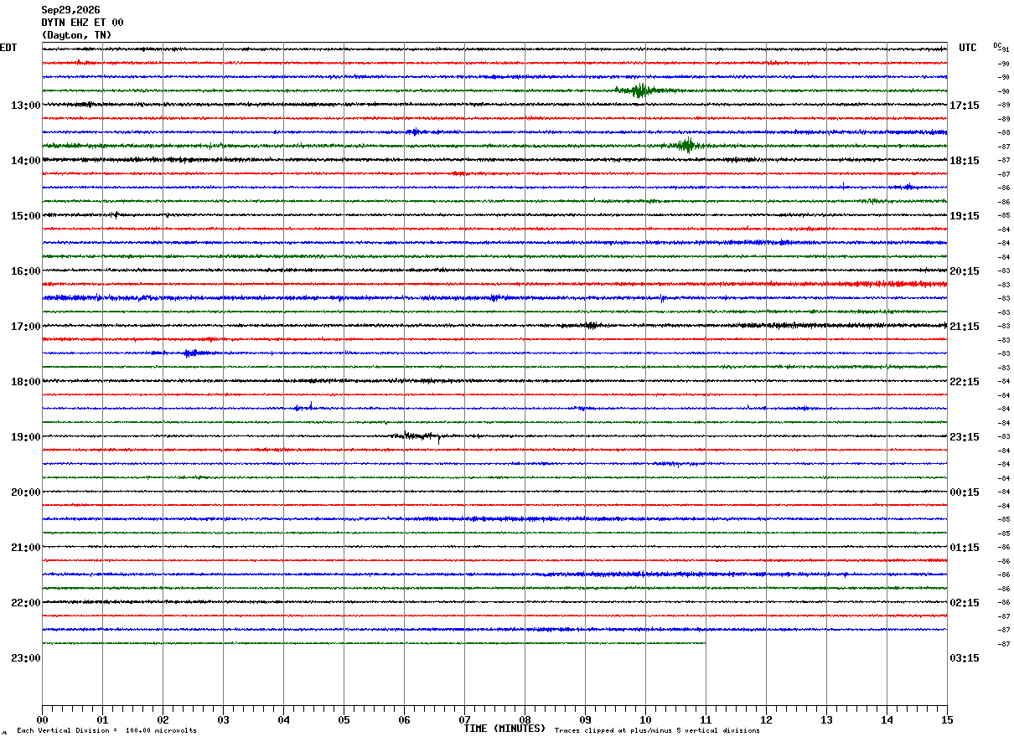Image resolution: width=1014 pixels, height=742 pixels.
Task: Click the minute 00 tick label
Action: 42,719
